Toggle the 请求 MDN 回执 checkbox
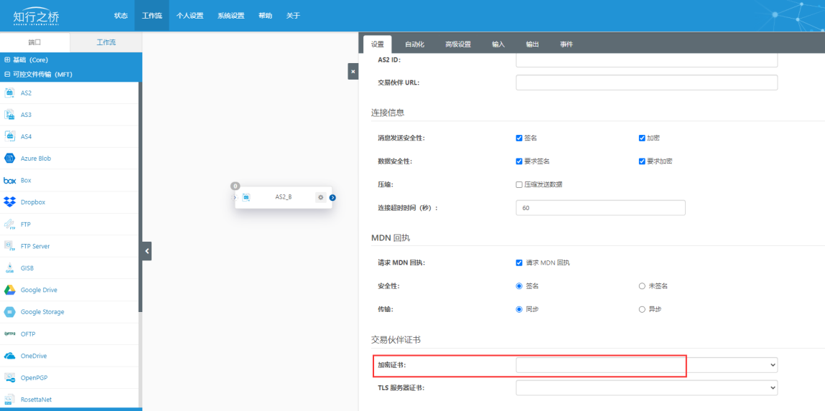 [519, 263]
